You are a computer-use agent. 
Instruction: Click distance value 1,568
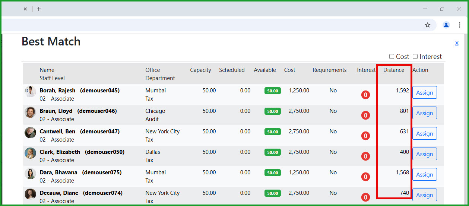pos(402,172)
